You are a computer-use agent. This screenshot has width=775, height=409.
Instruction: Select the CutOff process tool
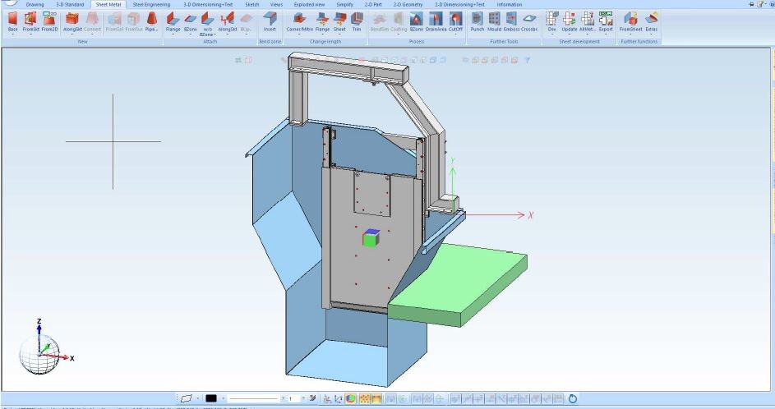455,21
